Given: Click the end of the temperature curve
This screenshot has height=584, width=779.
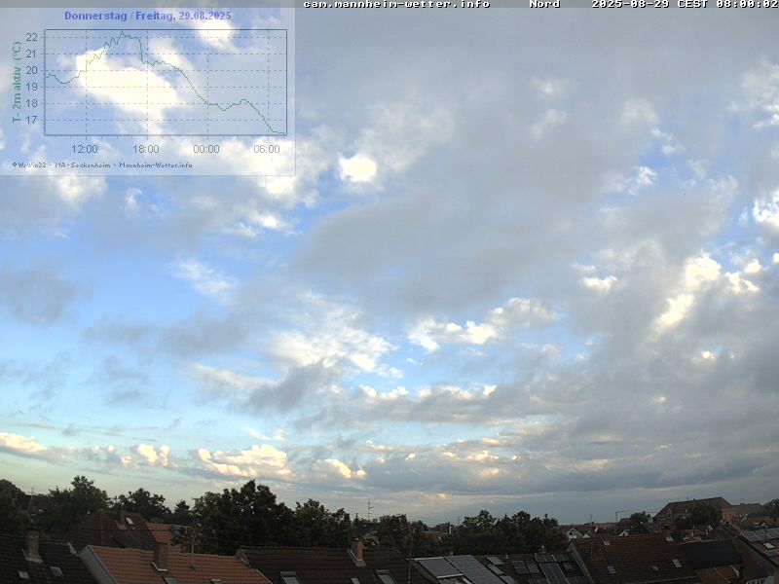Looking at the screenshot, I should point(284,133).
